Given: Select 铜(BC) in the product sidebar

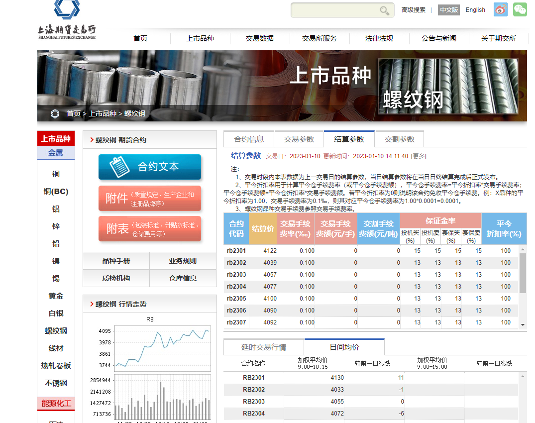Looking at the screenshot, I should click(x=56, y=192).
